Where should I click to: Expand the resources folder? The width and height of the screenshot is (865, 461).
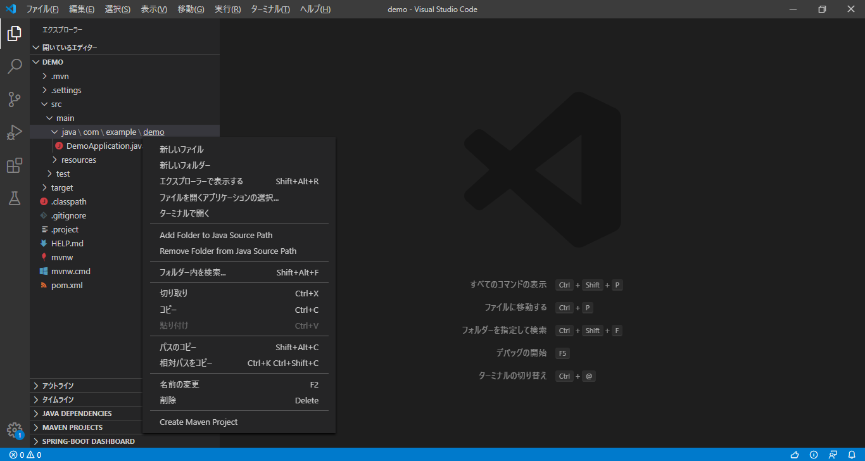click(x=54, y=160)
